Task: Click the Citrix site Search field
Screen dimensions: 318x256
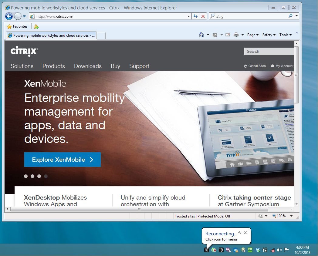Action: [x=269, y=52]
